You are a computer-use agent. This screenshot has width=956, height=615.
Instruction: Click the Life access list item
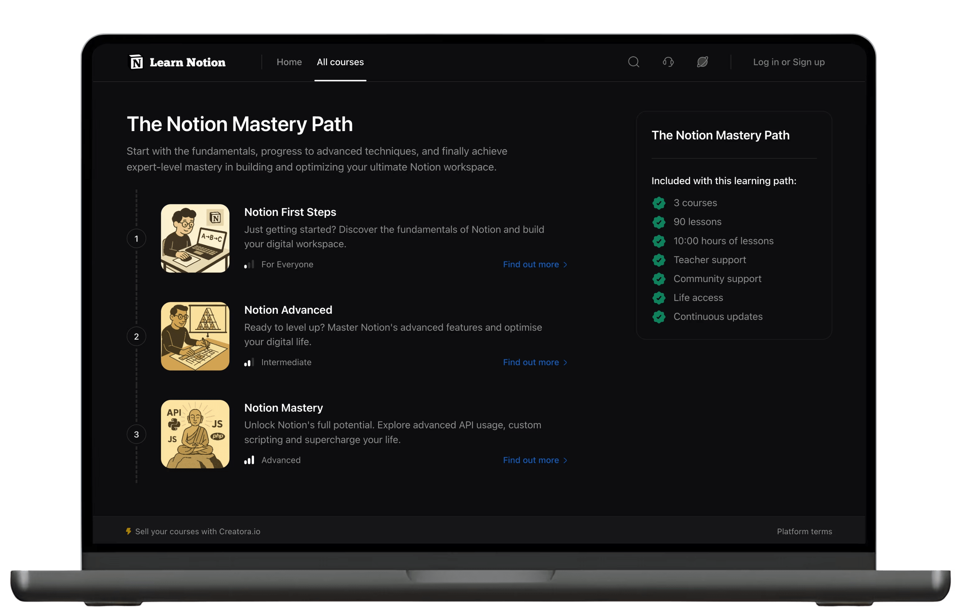point(698,298)
